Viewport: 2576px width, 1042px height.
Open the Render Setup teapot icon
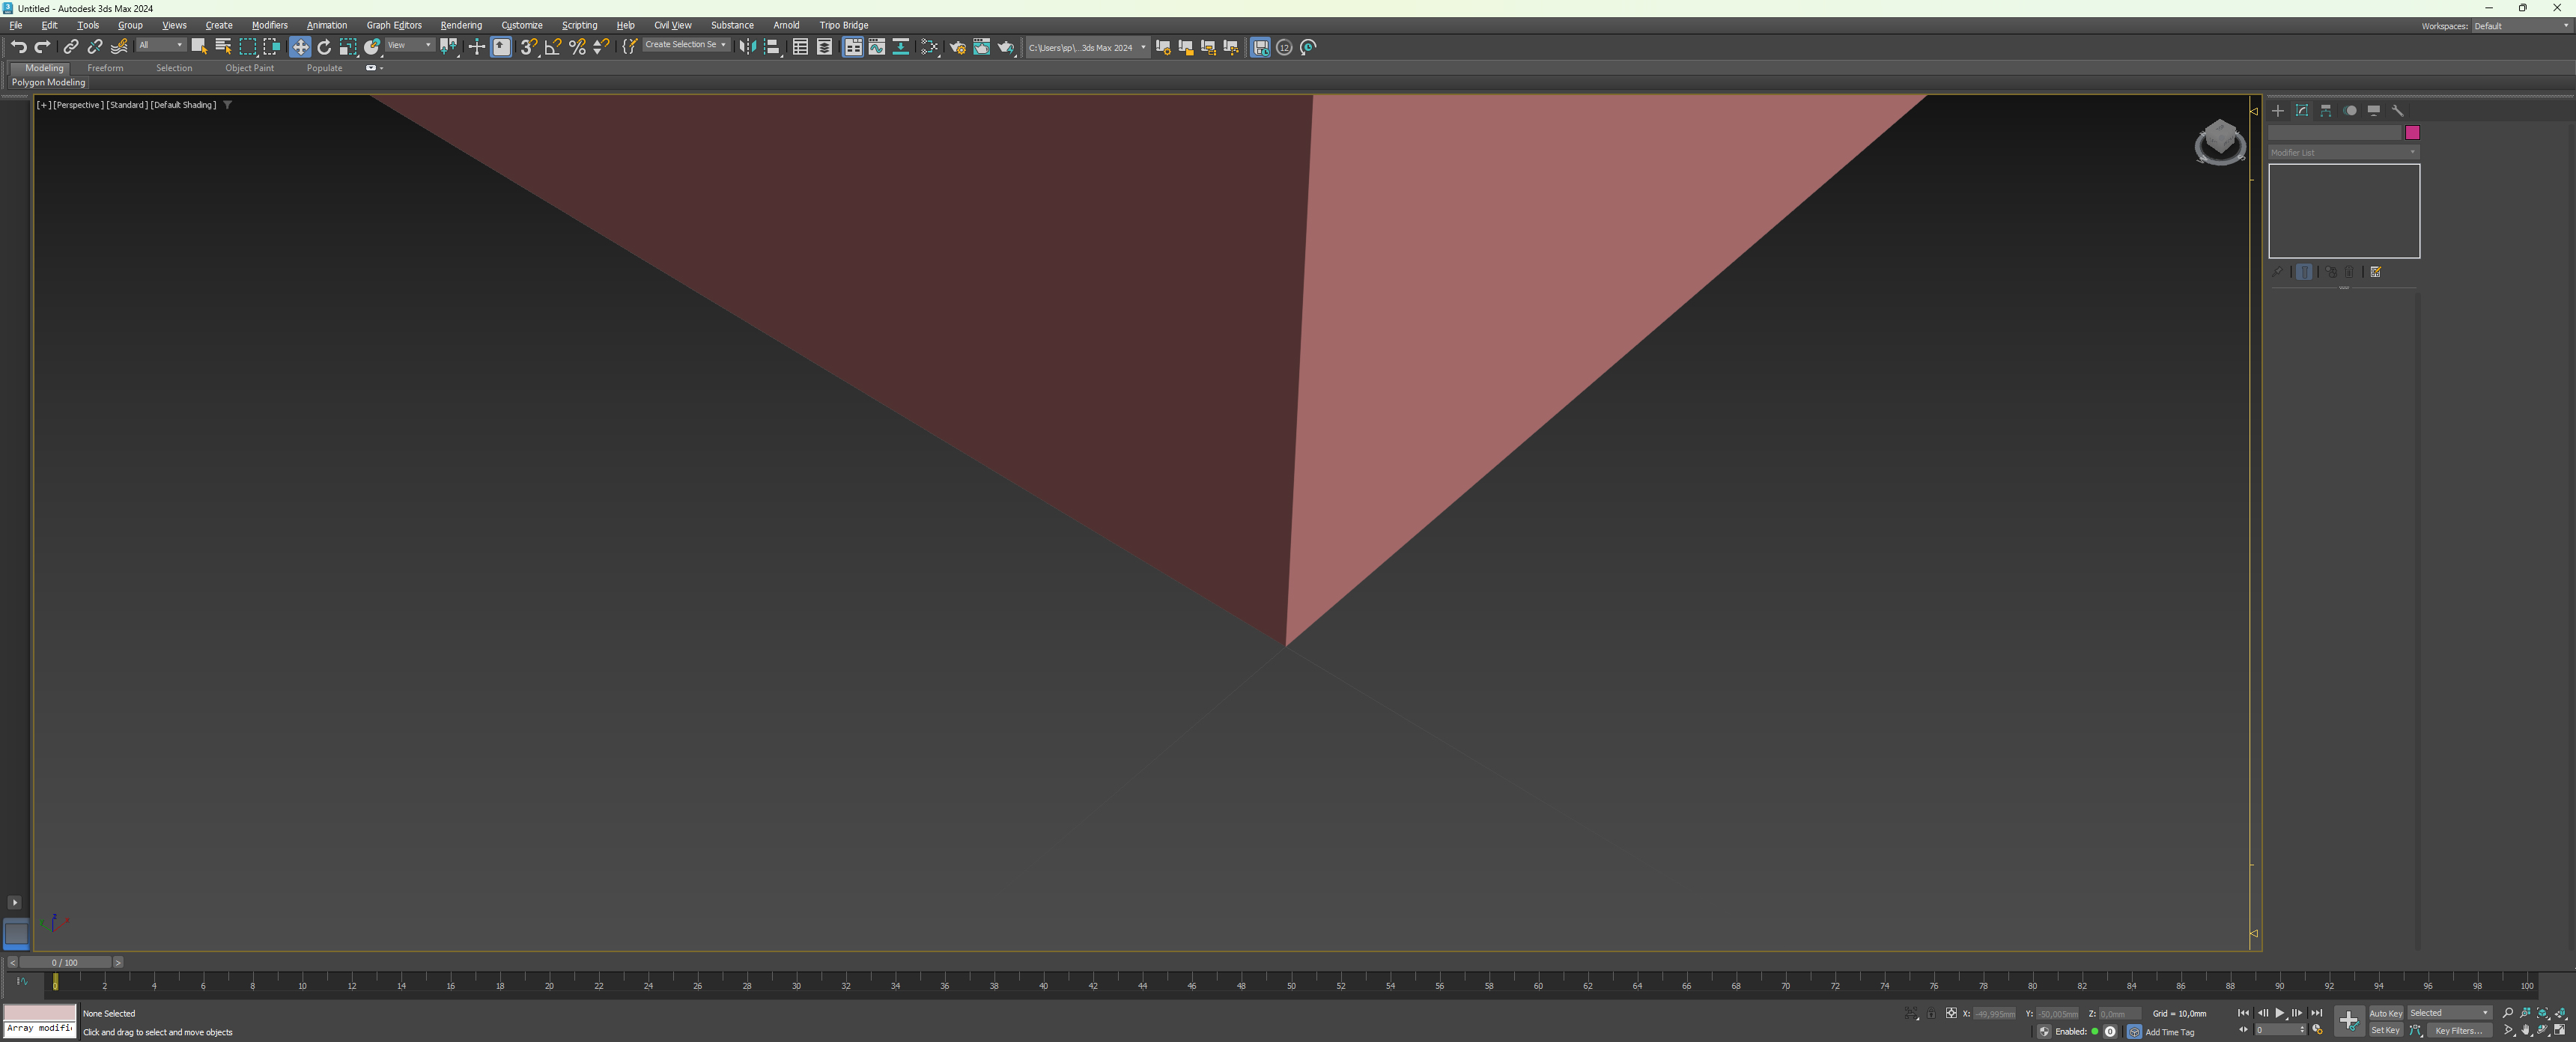coord(957,47)
